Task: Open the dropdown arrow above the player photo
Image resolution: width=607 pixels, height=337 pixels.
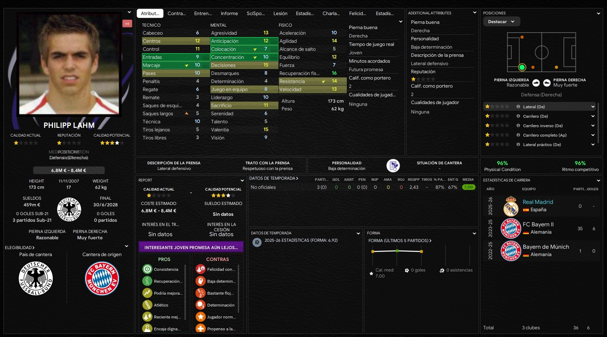Action: [x=129, y=12]
